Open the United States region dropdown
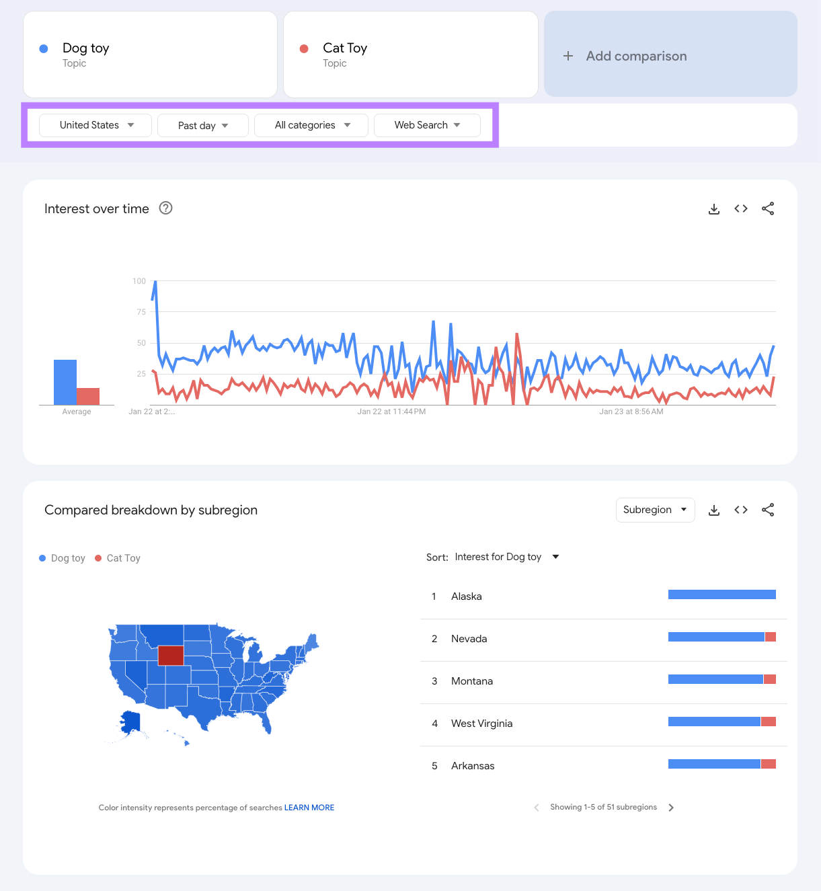This screenshot has width=821, height=891. click(94, 125)
